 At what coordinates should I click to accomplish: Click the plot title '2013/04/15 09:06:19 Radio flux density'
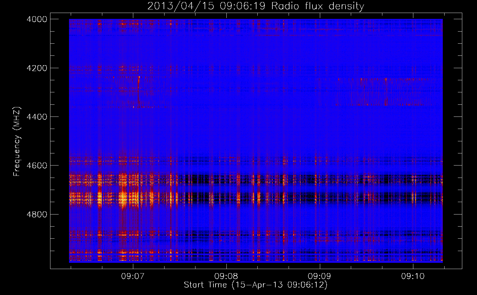tap(256, 6)
